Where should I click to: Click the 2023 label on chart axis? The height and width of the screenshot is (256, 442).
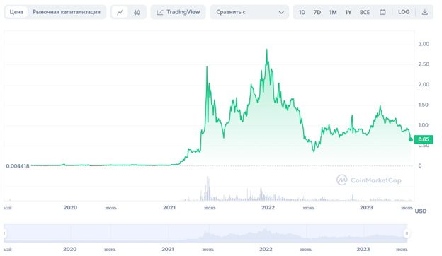coord(366,208)
